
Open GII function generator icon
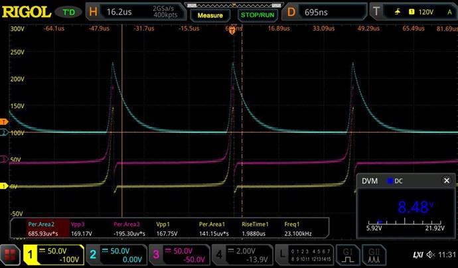[374, 255]
